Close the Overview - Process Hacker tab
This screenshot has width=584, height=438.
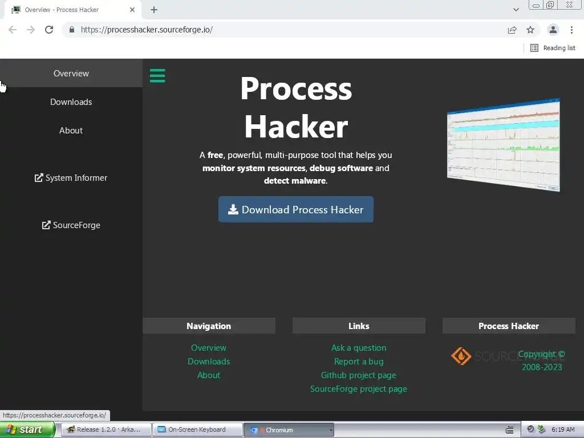pos(132,10)
